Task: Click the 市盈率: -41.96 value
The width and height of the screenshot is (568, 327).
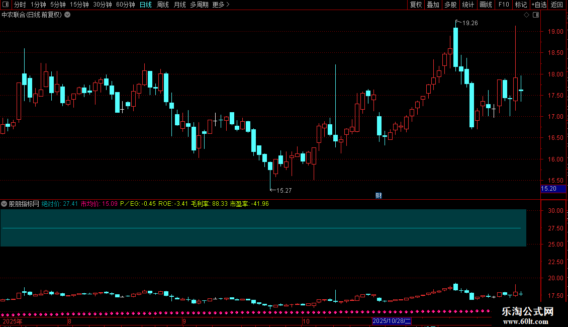Action: click(250, 204)
